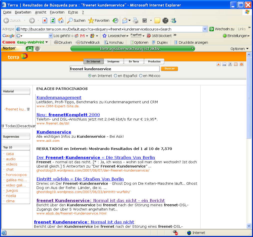Screen dimensions: 253x237
Task: Switch to the Imágenes tab
Action: (x=113, y=61)
